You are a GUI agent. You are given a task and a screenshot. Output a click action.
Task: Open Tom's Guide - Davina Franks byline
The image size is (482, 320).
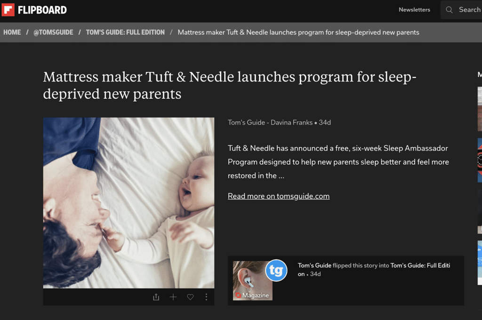270,122
